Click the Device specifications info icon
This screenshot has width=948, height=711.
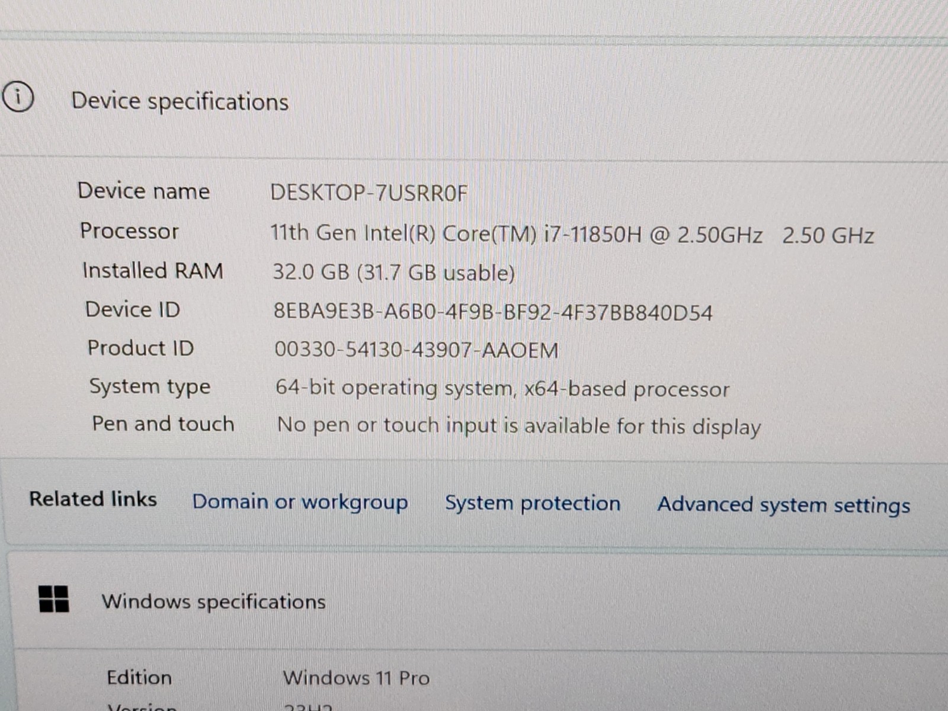18,96
